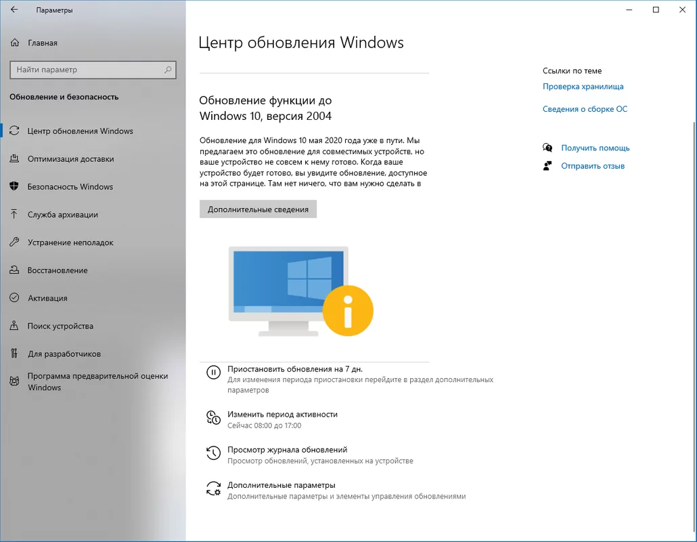Click the Оптимизация доставки icon

click(x=14, y=159)
